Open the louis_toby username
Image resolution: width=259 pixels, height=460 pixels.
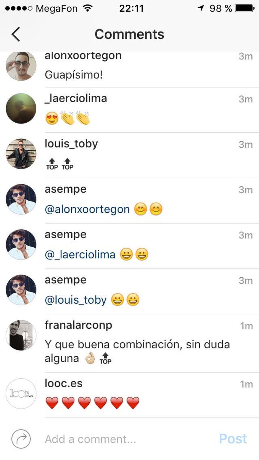tap(71, 144)
